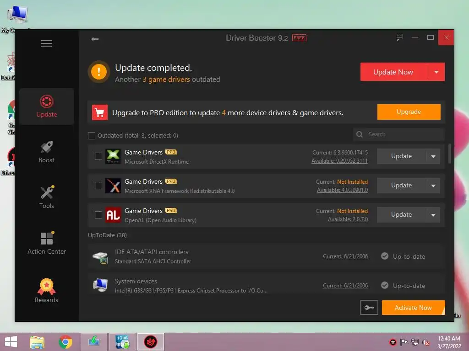The width and height of the screenshot is (469, 351).
Task: Click the IDE ATA/ATAPI controllers device icon
Action: point(100,257)
